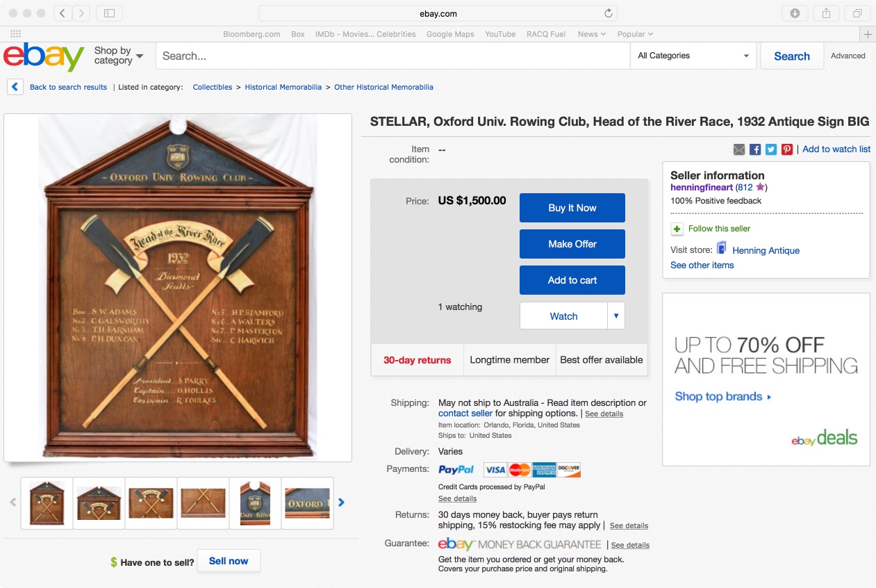The width and height of the screenshot is (876, 588).
Task: Show next thumbnails with right arrow
Action: [x=341, y=503]
